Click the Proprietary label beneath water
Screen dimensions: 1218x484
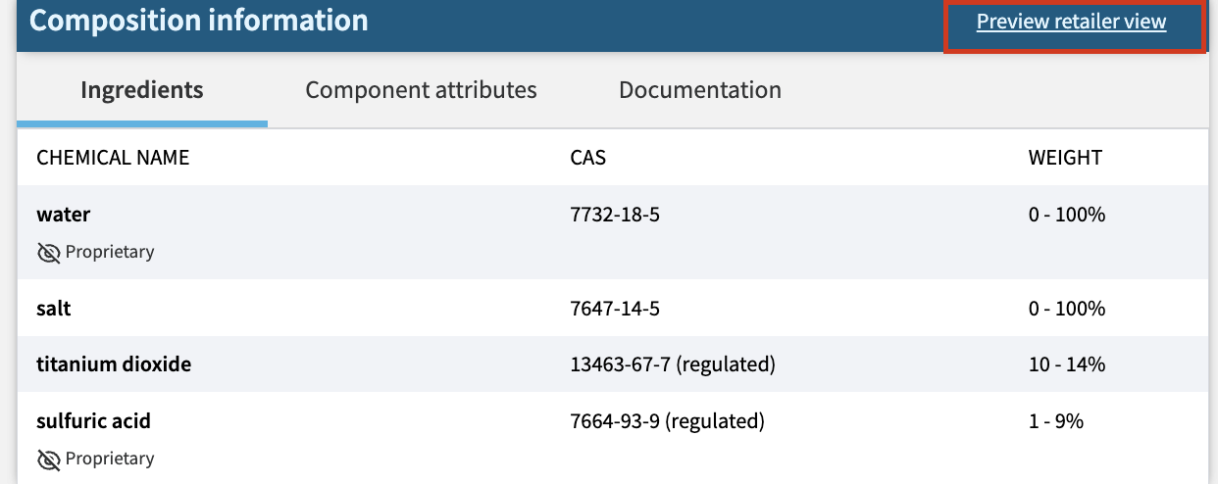(110, 252)
